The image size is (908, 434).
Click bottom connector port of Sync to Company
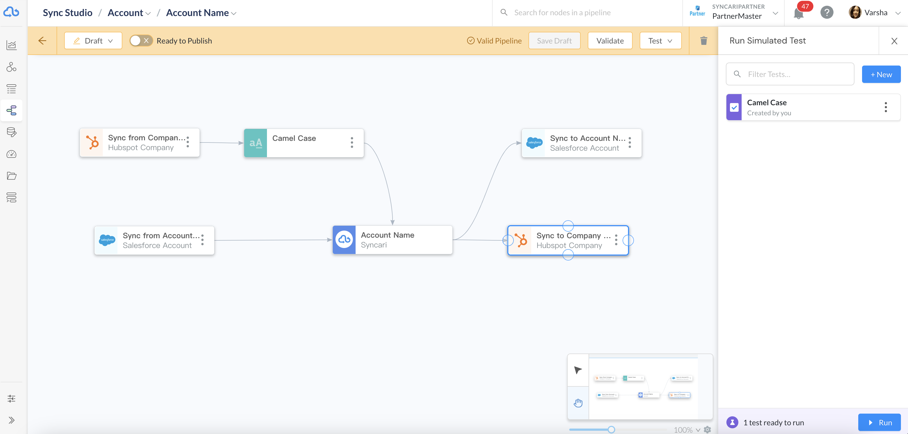tap(568, 255)
